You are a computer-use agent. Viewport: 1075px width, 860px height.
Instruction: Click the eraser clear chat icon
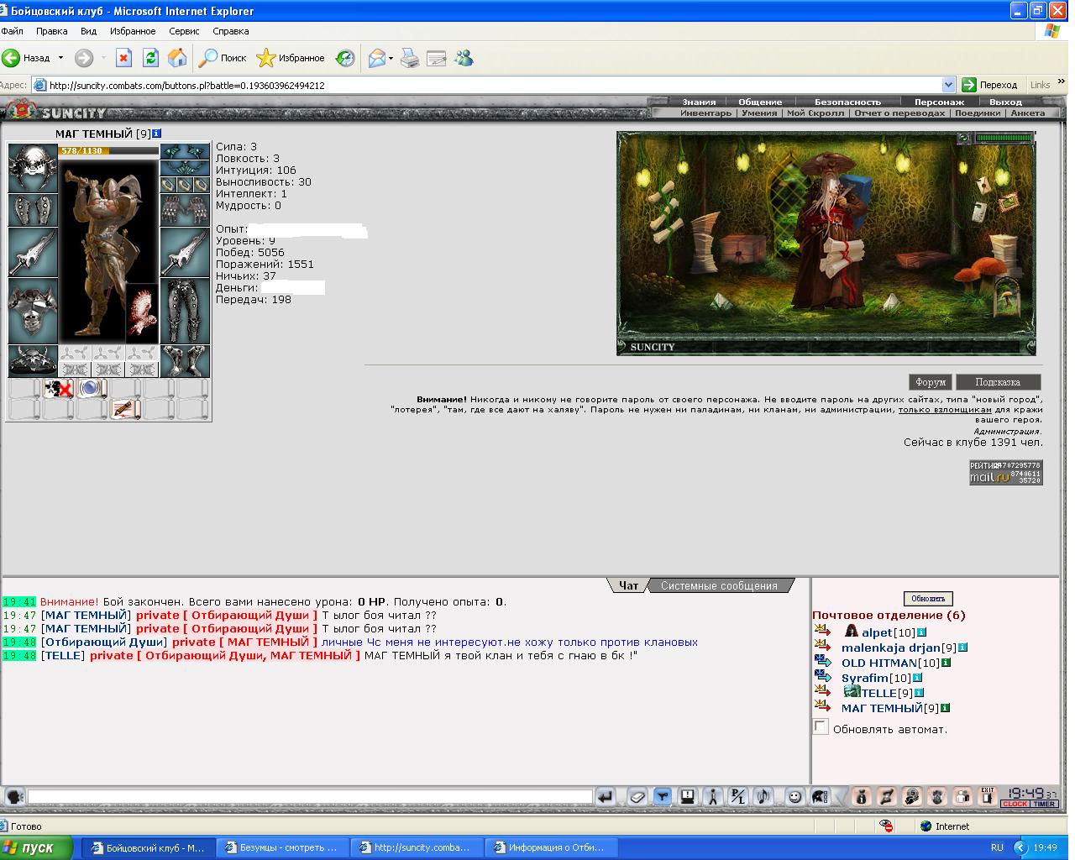(x=637, y=796)
